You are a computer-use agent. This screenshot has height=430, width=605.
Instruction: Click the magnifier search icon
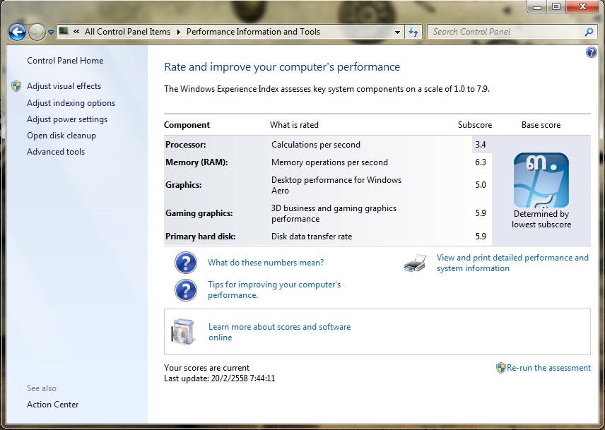[x=589, y=32]
